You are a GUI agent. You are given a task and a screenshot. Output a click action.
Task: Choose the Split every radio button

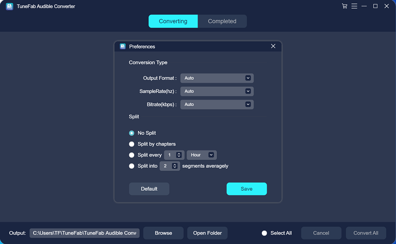pyautogui.click(x=132, y=155)
